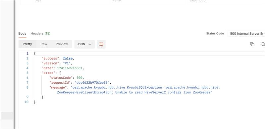Open search in the response body
The image size is (265, 129).
pos(263,44)
